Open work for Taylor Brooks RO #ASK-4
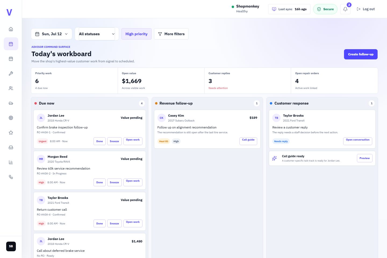The height and width of the screenshot is (258, 387). (x=133, y=224)
